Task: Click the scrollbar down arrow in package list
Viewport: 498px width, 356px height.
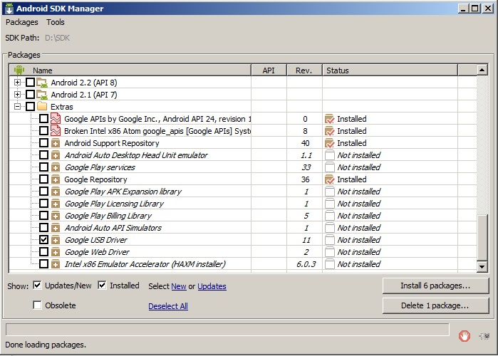Action: pyautogui.click(x=482, y=266)
